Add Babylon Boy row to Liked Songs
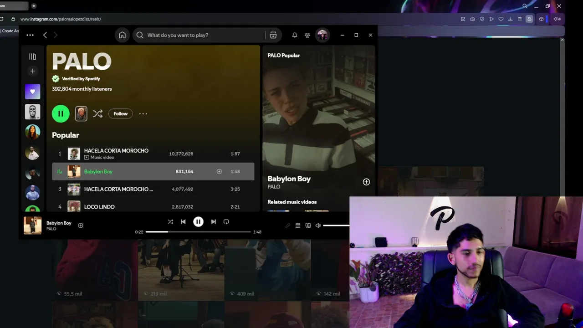Screen dimensions: 583x328 point(219,171)
